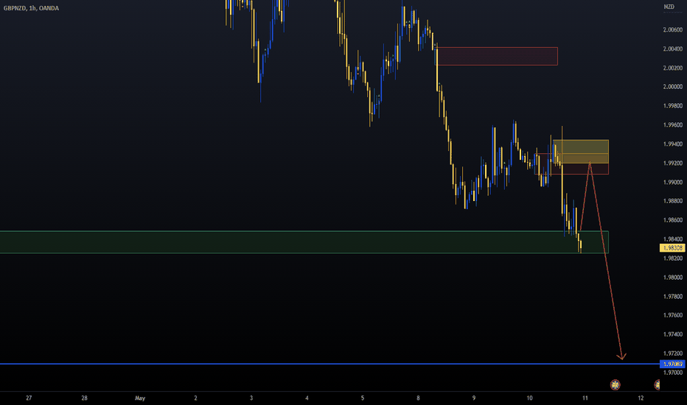Click the 1.97000 price axis label
The height and width of the screenshot is (405, 687).
click(672, 372)
